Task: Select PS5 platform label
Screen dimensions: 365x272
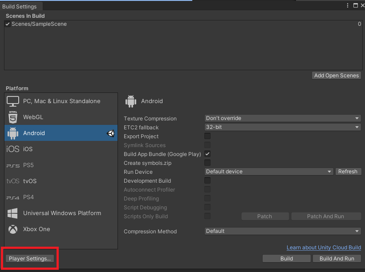Action: [28, 165]
